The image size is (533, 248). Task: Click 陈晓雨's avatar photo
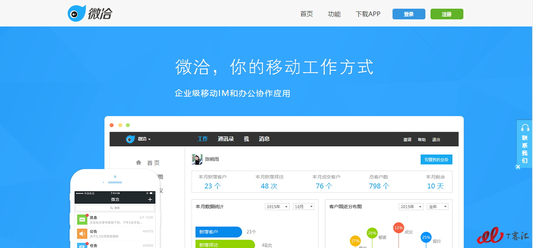coord(197,159)
